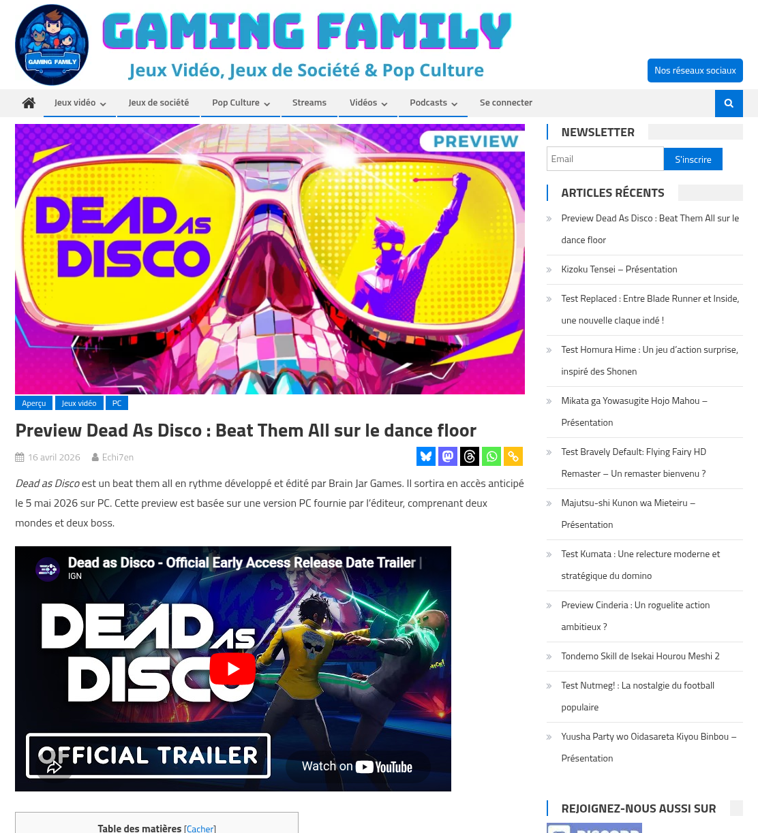Click the author icon beside Echi7en

pyautogui.click(x=95, y=458)
